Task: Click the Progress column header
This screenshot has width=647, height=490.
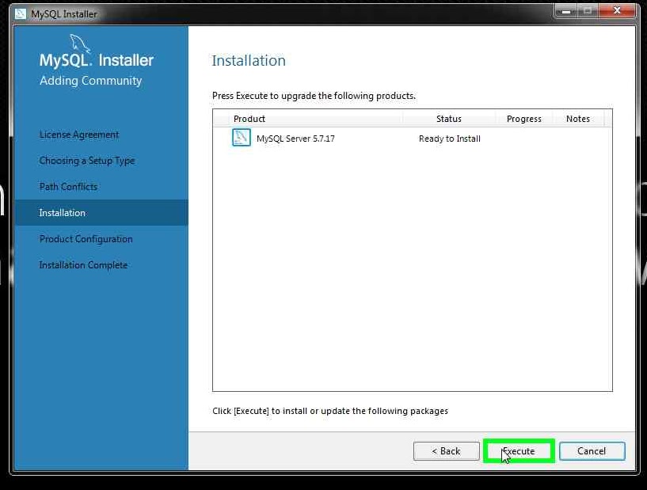Action: tap(524, 119)
